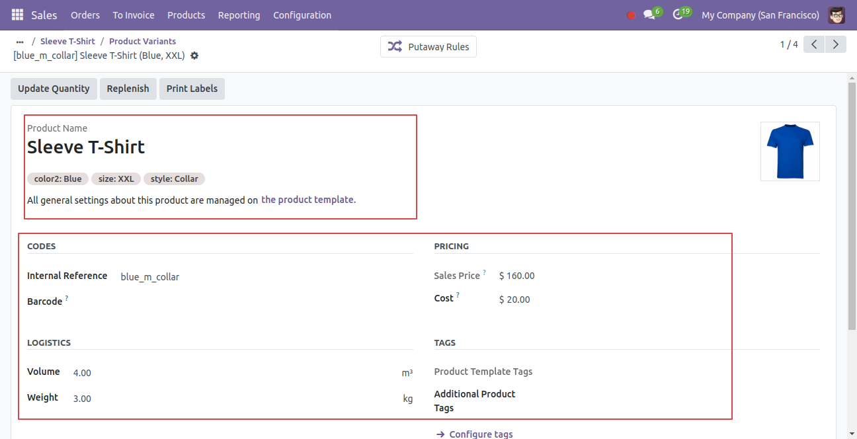Click the Product Template Tags label
The image size is (857, 439).
point(483,372)
